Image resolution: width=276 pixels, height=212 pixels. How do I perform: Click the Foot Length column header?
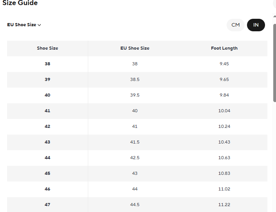pyautogui.click(x=224, y=48)
